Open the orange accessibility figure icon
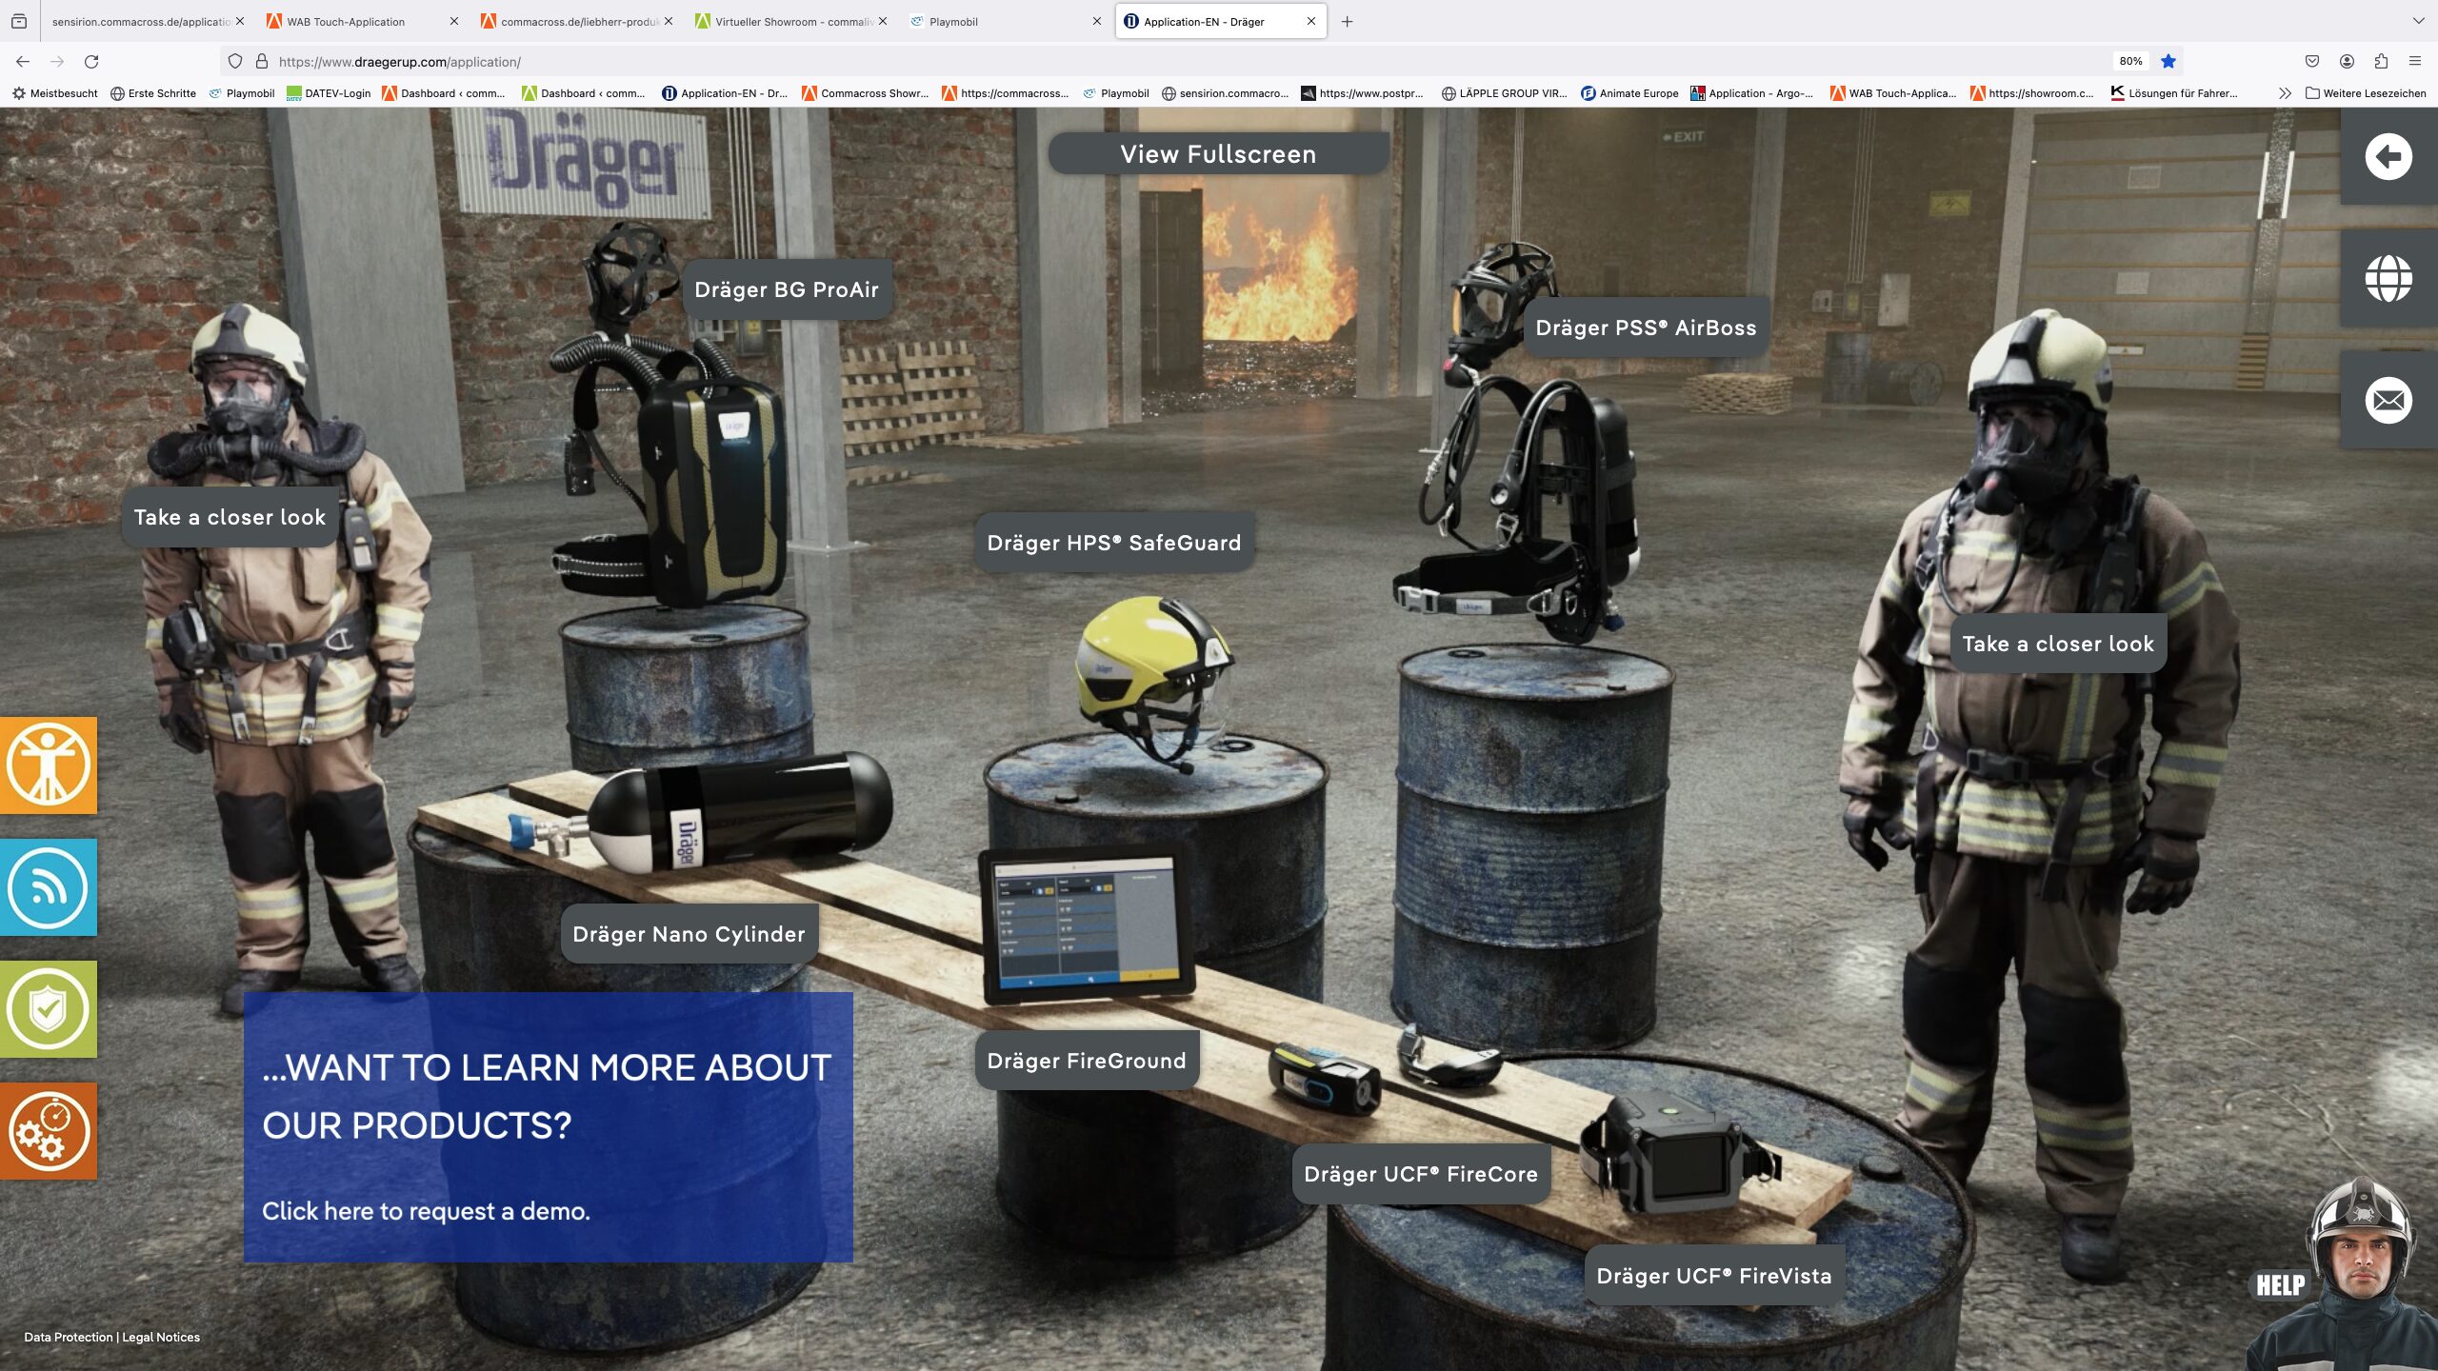This screenshot has height=1371, width=2438. point(49,765)
